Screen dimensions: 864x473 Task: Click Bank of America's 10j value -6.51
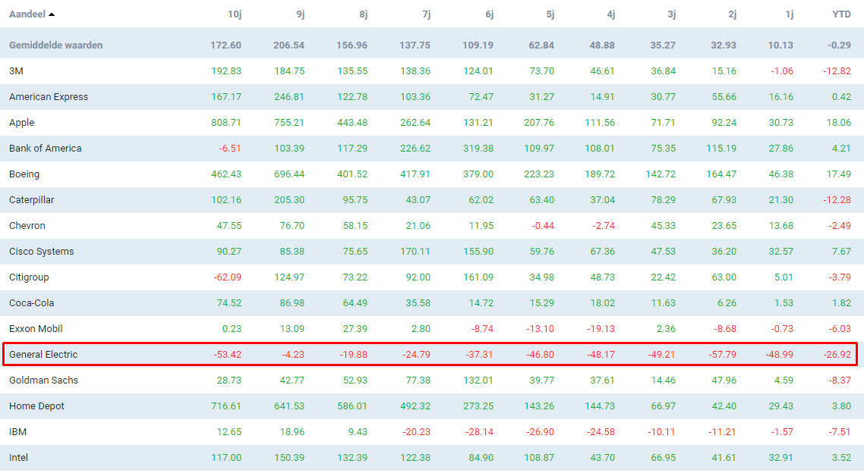(230, 149)
